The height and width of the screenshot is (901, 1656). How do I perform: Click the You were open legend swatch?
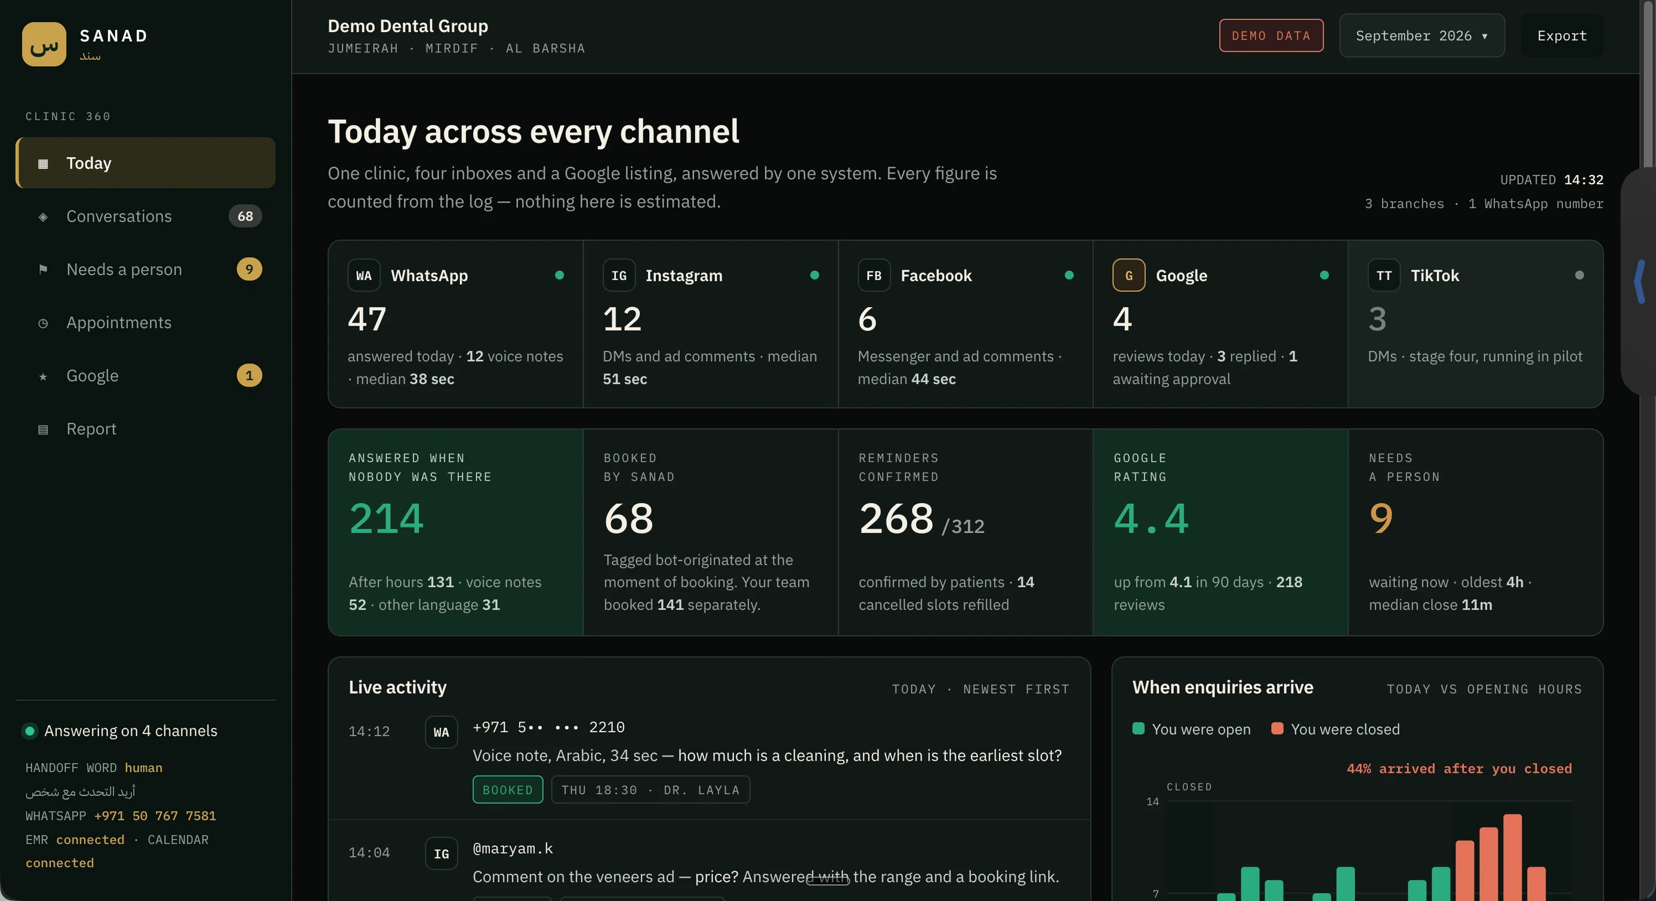[1139, 728]
